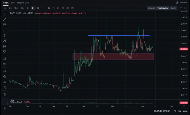Open the forecasting and measurement tools
This screenshot has width=190, height=115.
(x=4, y=46)
